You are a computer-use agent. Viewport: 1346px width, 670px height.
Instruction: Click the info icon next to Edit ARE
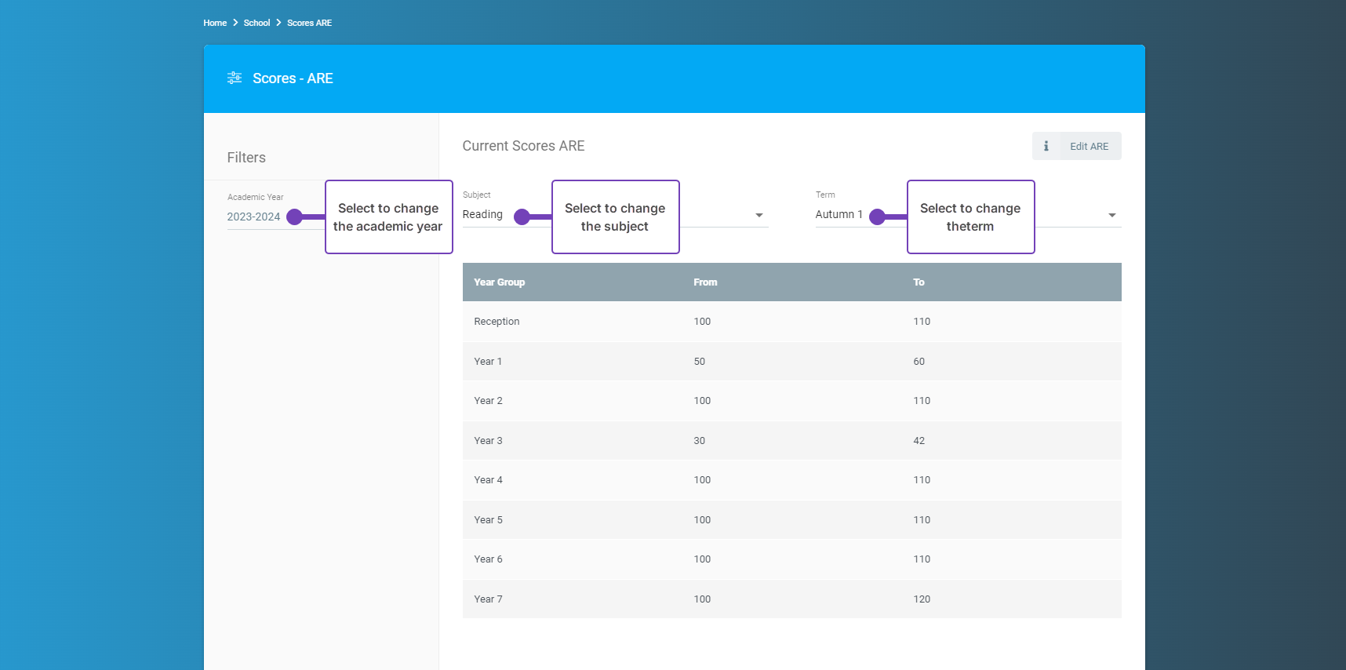coord(1046,146)
